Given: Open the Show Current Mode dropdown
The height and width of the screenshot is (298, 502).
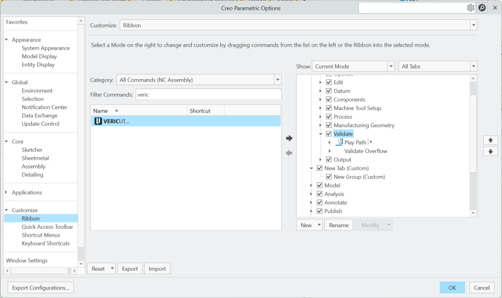Looking at the screenshot, I should click(391, 67).
